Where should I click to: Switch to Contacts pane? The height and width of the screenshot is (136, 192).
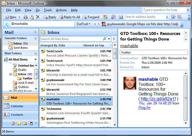point(20,115)
